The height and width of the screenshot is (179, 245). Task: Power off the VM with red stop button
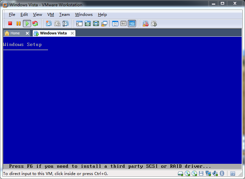point(10,23)
